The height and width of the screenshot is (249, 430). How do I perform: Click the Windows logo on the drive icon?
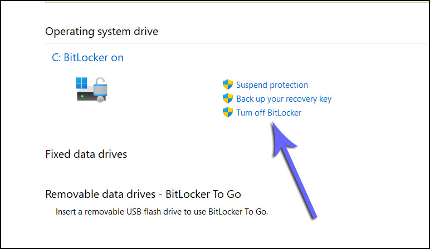coord(81,83)
